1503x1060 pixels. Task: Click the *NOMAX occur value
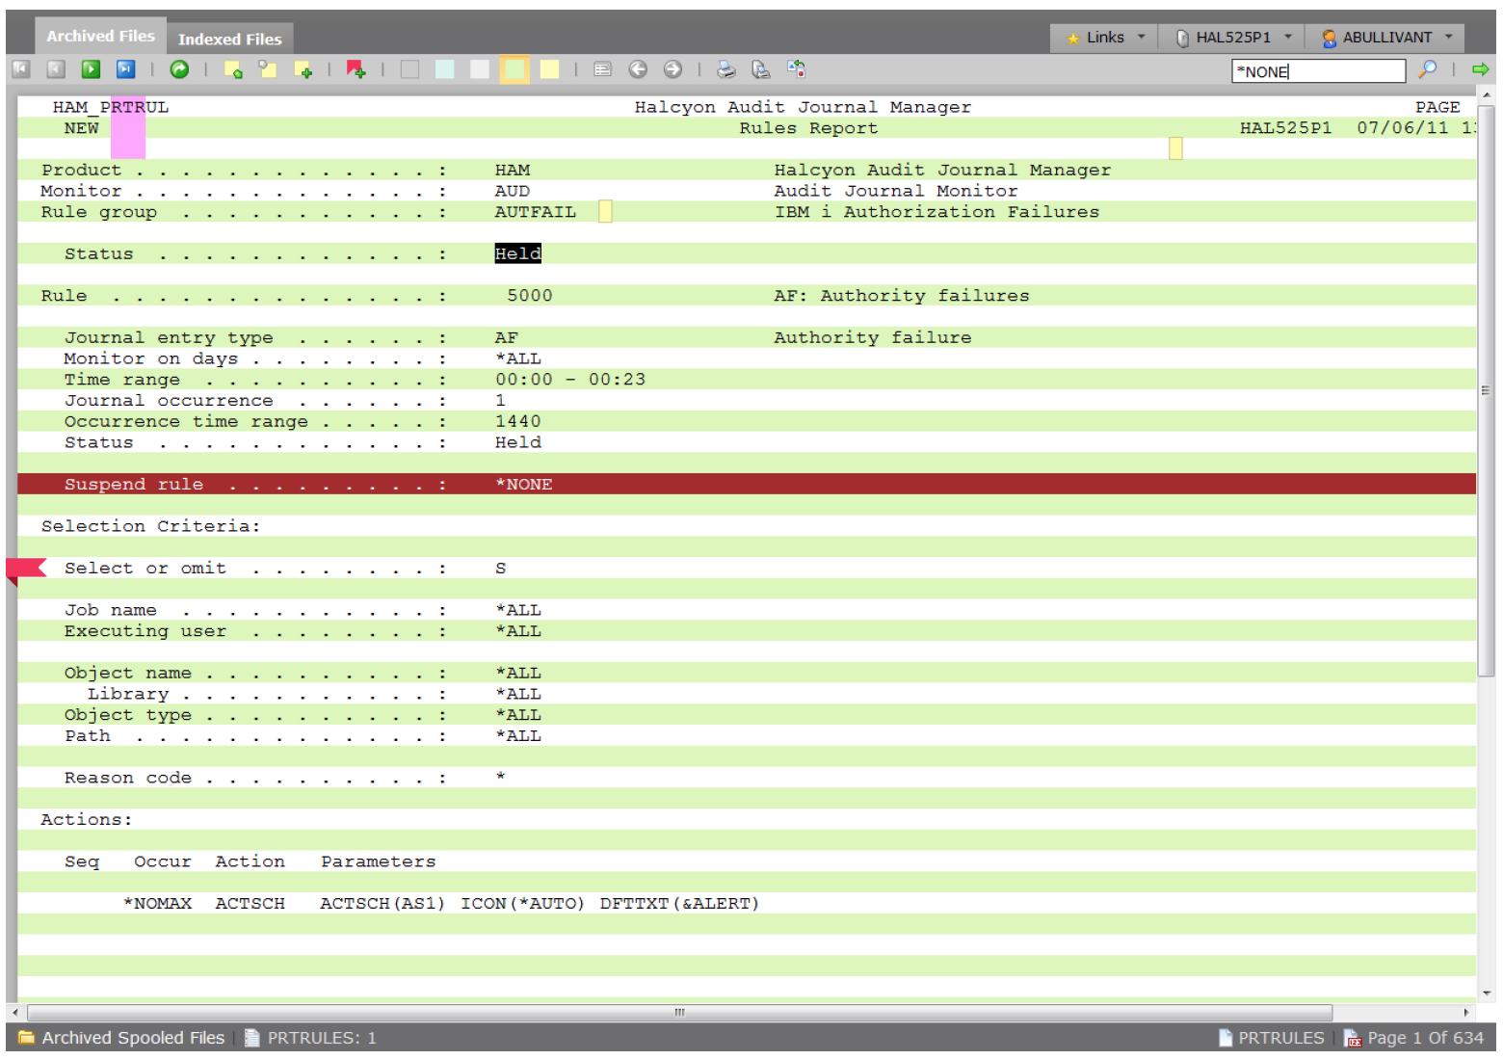tap(157, 904)
